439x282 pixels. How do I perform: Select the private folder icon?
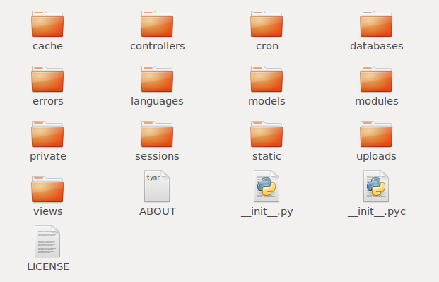pyautogui.click(x=47, y=134)
